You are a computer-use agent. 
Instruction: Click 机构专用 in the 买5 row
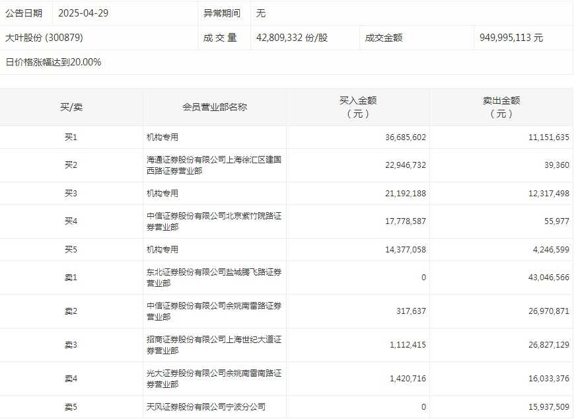point(162,250)
